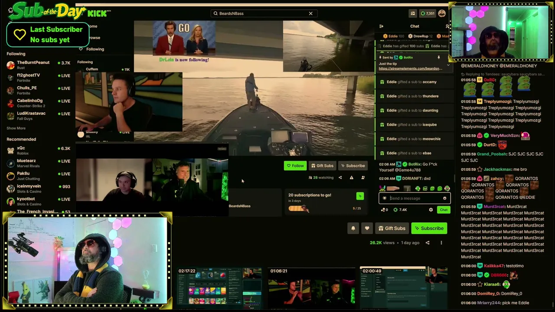This screenshot has width=555, height=312.
Task: Open the user profile avatar menu
Action: [442, 13]
